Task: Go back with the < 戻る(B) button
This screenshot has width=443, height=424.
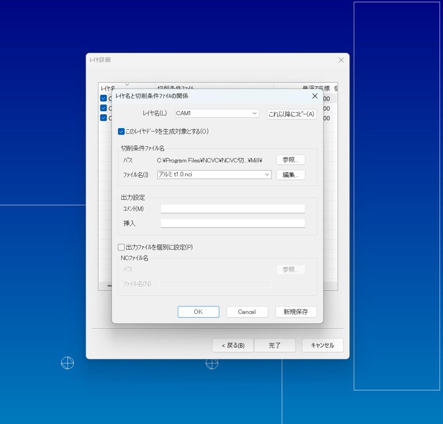Action: (233, 345)
